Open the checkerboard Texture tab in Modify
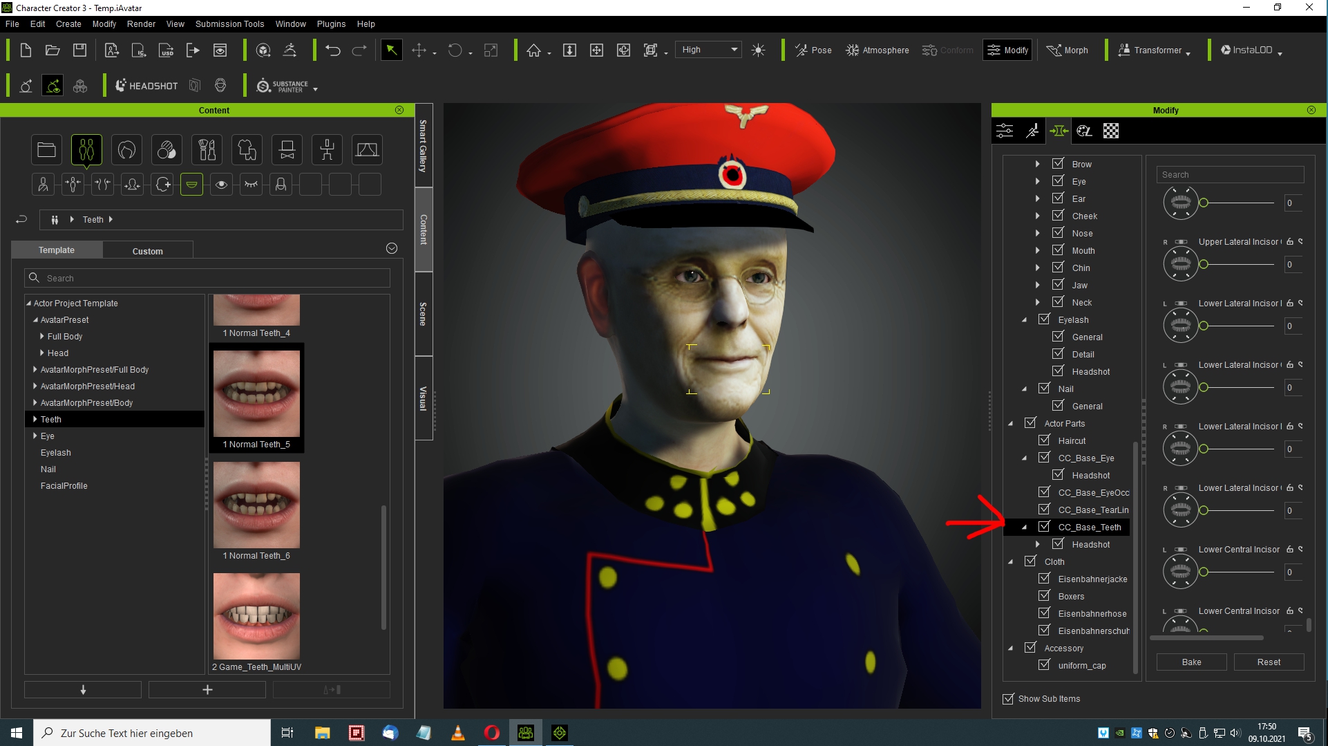 click(1110, 131)
